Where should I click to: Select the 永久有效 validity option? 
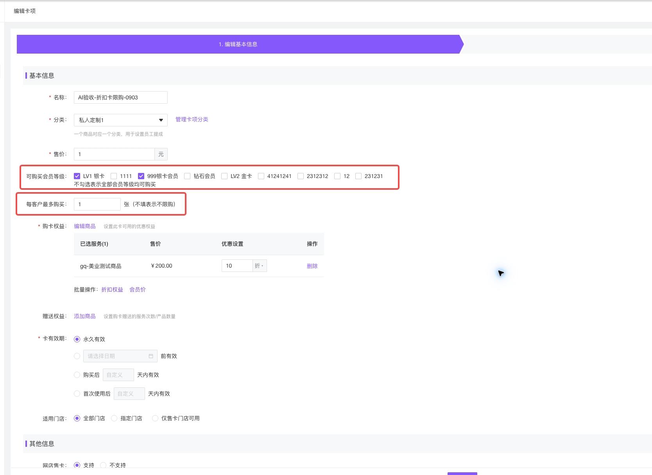pyautogui.click(x=77, y=339)
